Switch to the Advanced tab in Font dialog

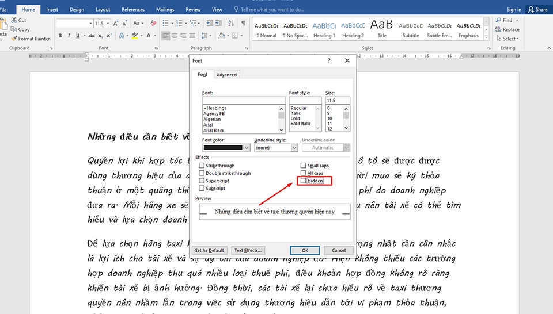pyautogui.click(x=226, y=75)
